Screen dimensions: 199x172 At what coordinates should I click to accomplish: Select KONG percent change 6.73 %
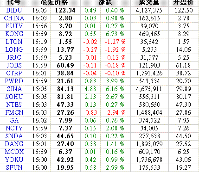(115, 34)
